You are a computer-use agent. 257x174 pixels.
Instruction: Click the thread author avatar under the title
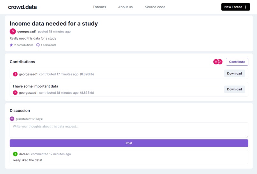pyautogui.click(x=13, y=32)
